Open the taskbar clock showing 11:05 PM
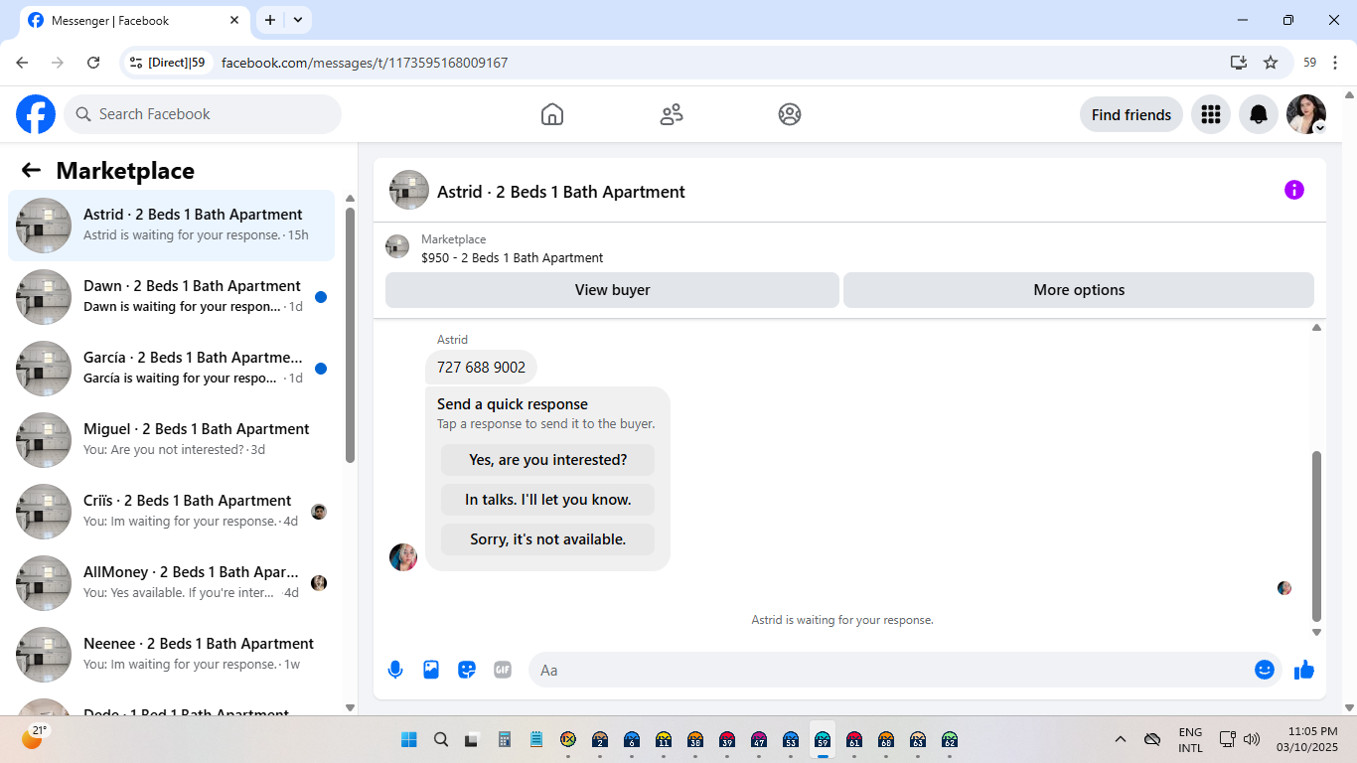 pos(1306,739)
